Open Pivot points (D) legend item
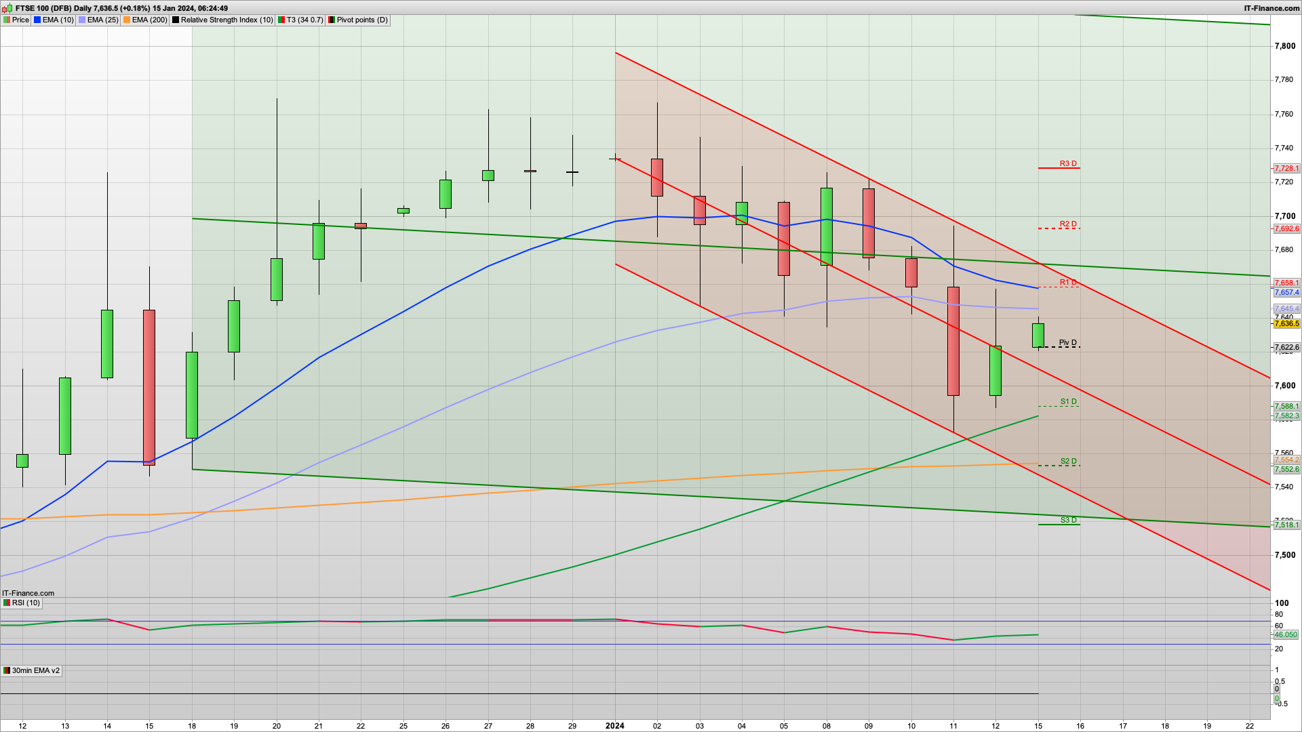1302x732 pixels. coord(358,20)
